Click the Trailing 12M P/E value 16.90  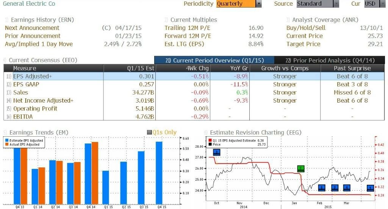click(x=256, y=28)
